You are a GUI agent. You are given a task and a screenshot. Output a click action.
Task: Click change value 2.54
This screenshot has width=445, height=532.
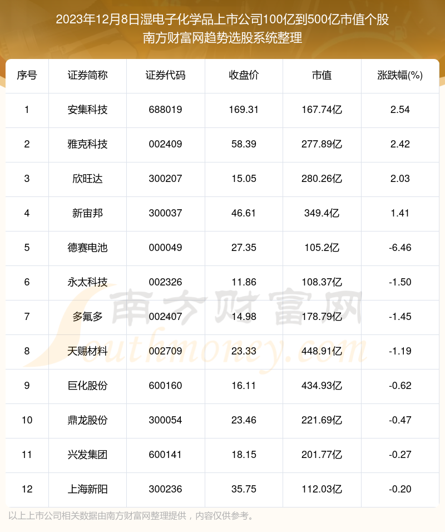[x=400, y=110]
